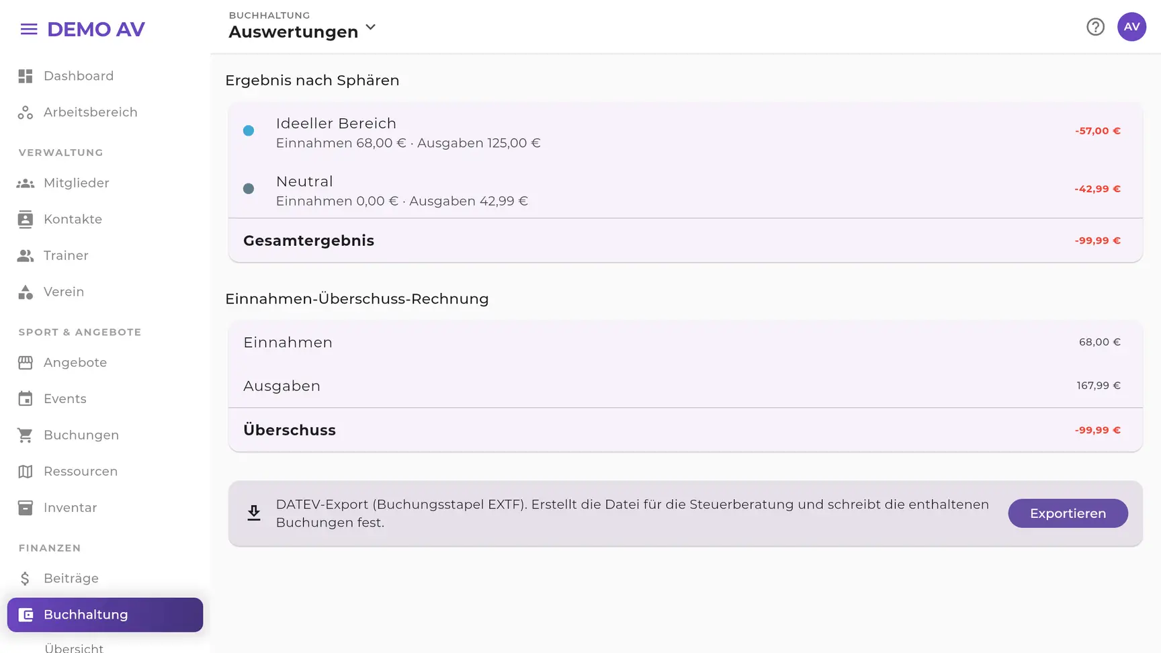Click the Trainer people icon
The height and width of the screenshot is (653, 1161).
pos(26,256)
